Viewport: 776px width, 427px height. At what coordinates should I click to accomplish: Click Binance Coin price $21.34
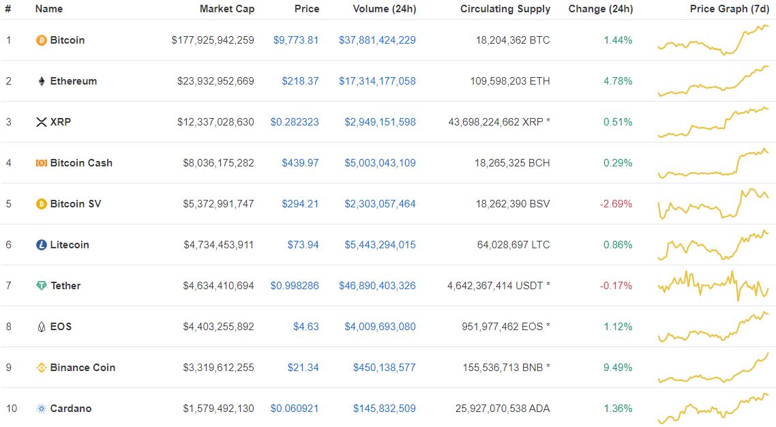pos(303,368)
